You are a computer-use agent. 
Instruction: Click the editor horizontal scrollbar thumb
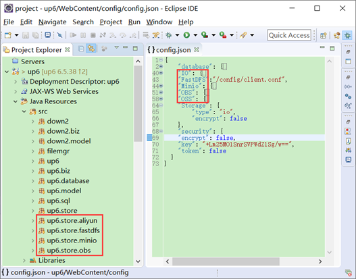tap(226, 261)
